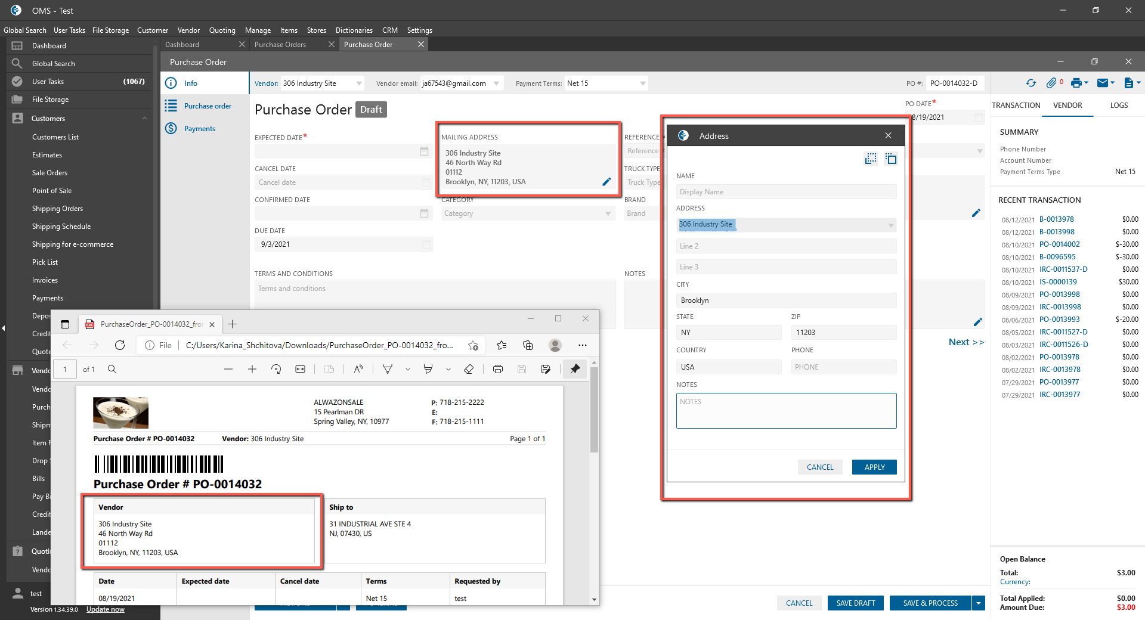
Task: Click into the Address NOTES text field
Action: (786, 411)
